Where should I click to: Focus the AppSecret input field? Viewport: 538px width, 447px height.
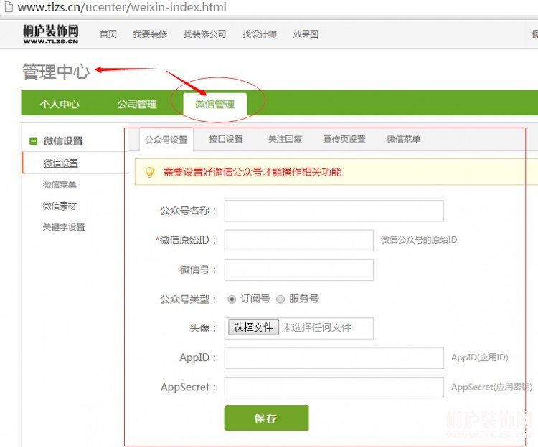(334, 388)
